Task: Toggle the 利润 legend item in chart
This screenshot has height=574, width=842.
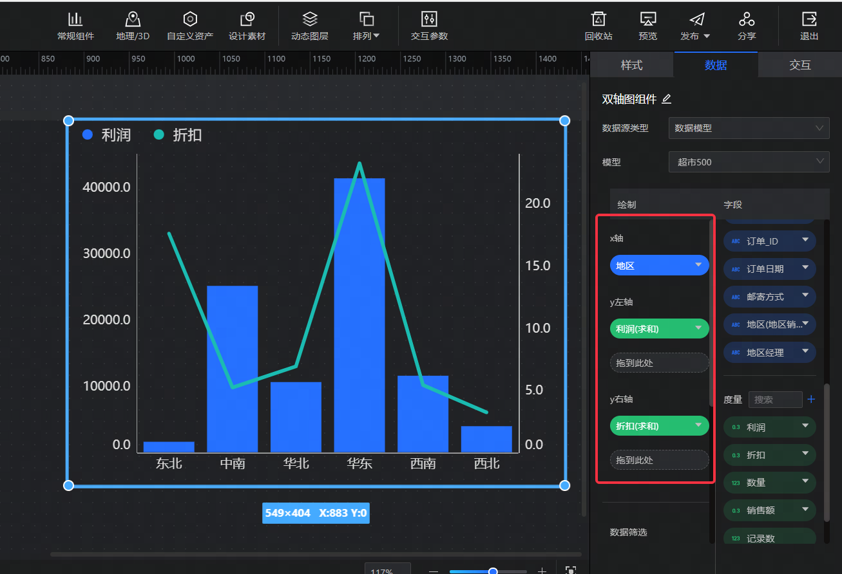Action: pyautogui.click(x=107, y=135)
